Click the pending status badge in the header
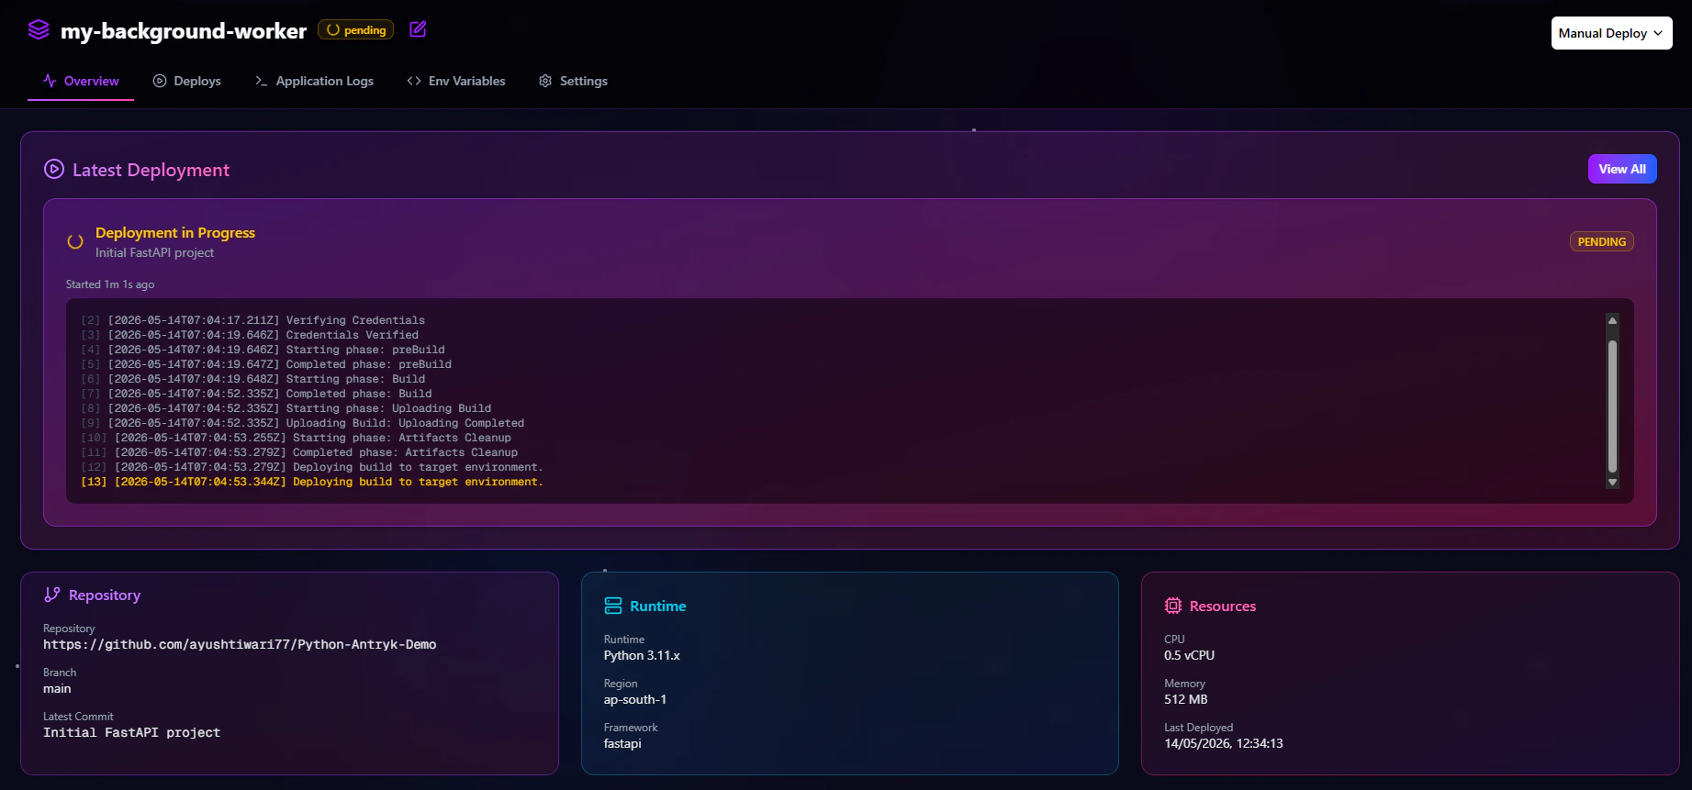This screenshot has width=1692, height=790. [355, 30]
